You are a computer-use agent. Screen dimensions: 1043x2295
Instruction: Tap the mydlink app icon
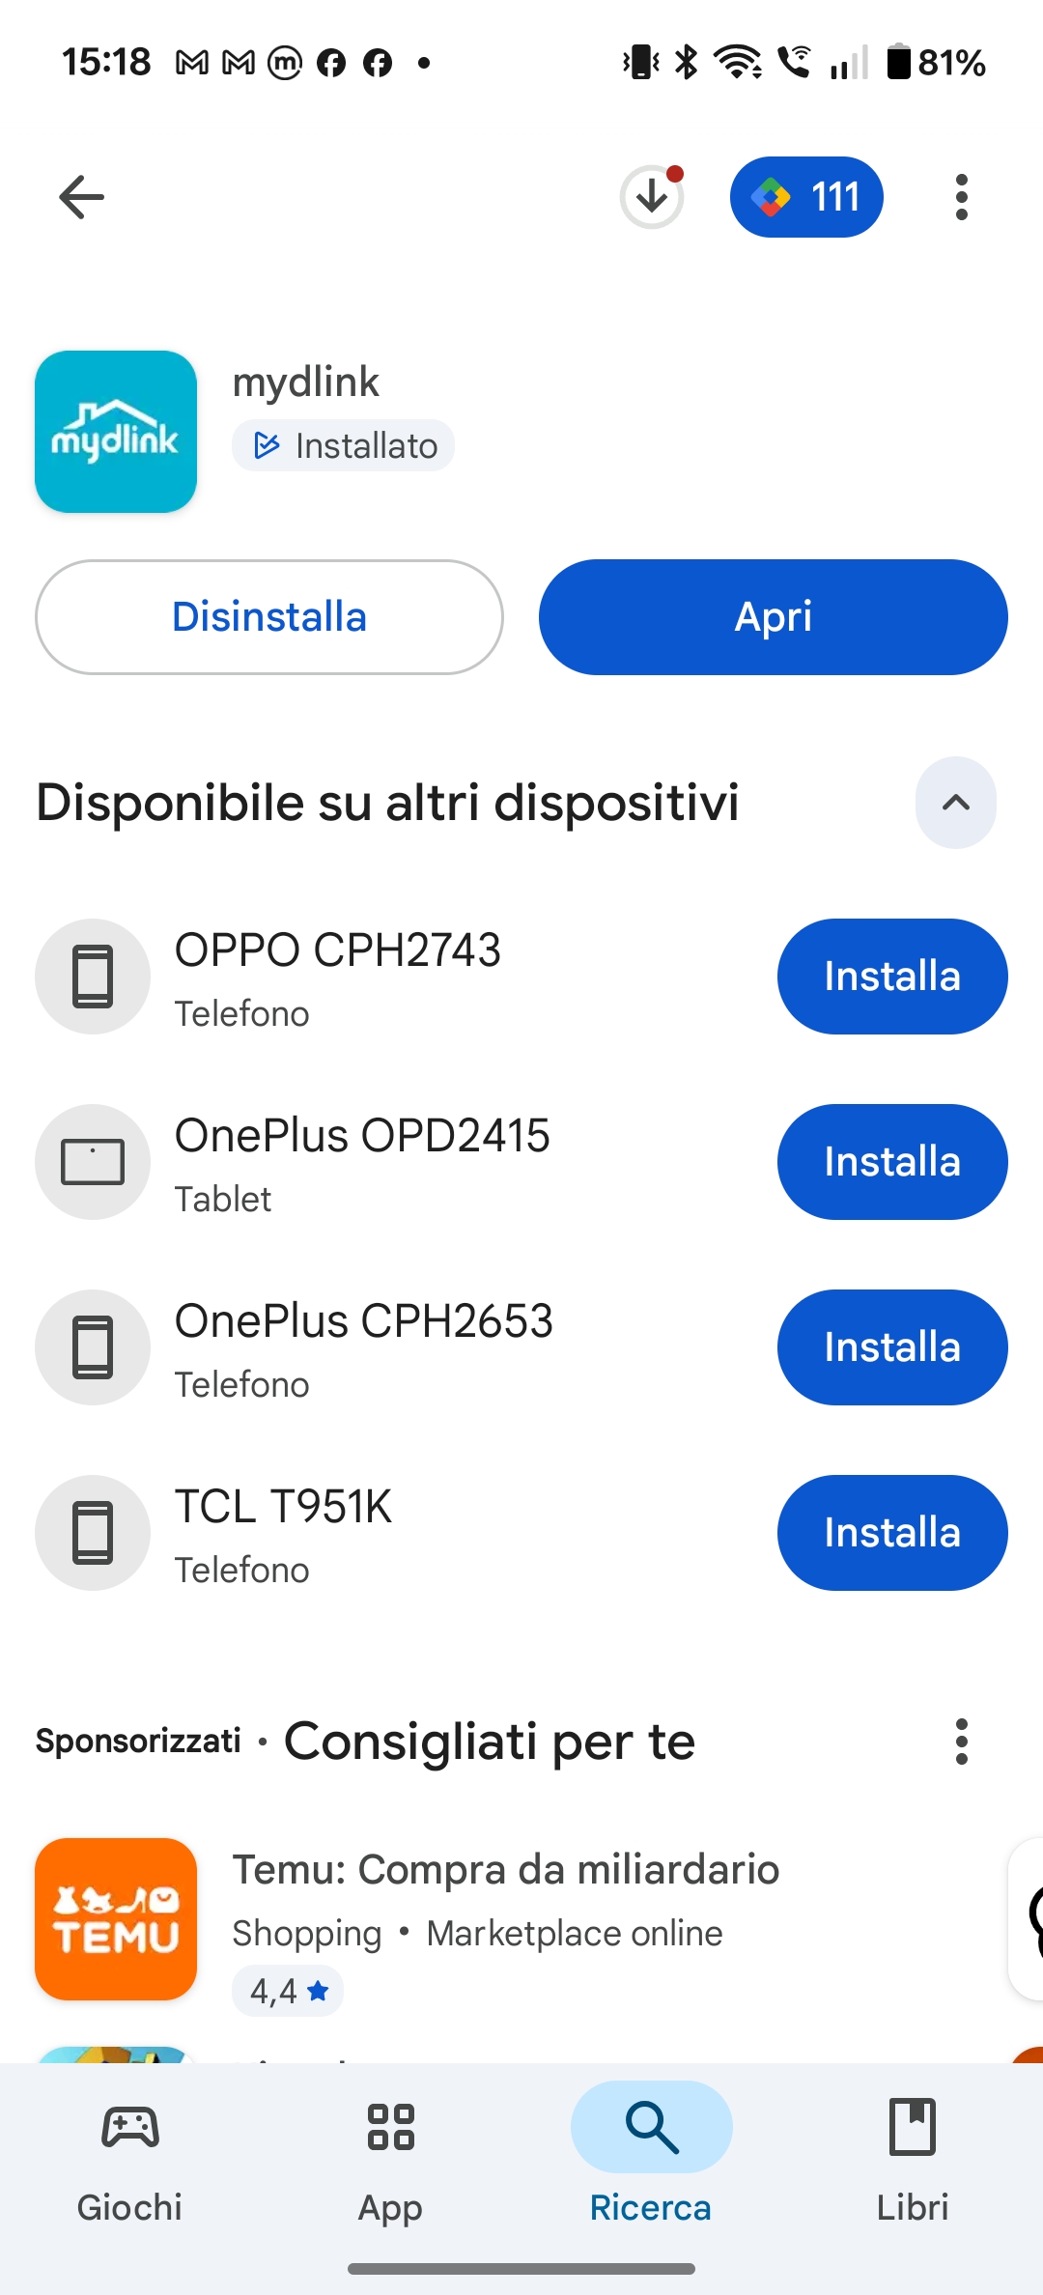tap(116, 432)
